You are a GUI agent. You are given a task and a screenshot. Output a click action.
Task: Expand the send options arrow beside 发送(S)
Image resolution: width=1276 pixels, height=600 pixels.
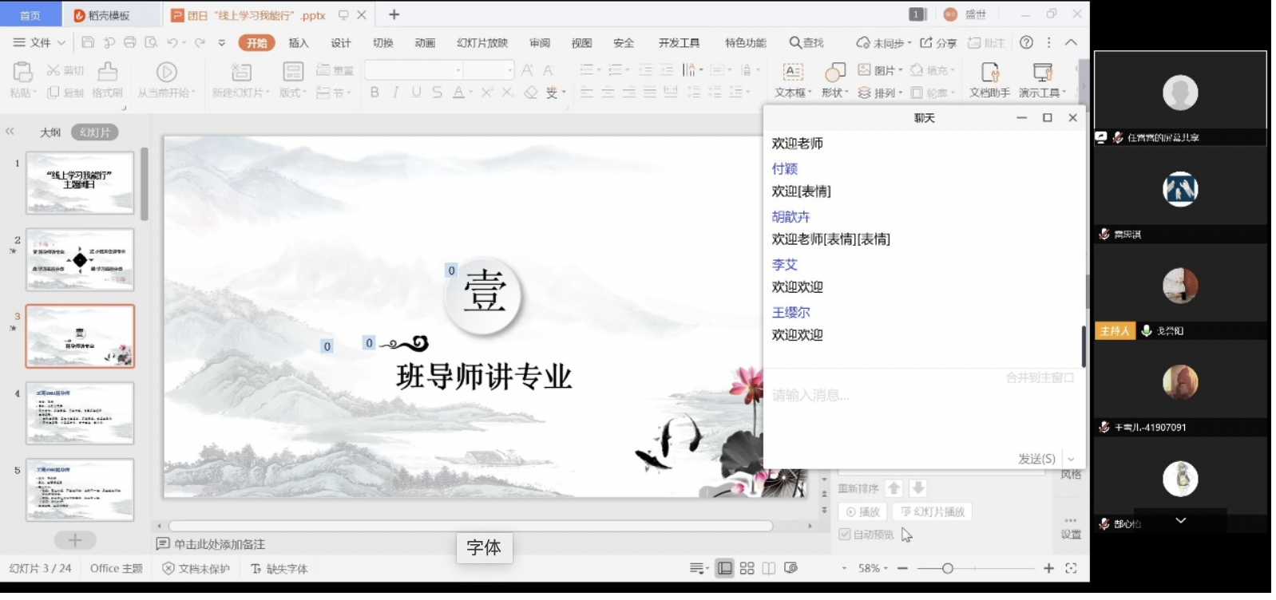coord(1071,459)
